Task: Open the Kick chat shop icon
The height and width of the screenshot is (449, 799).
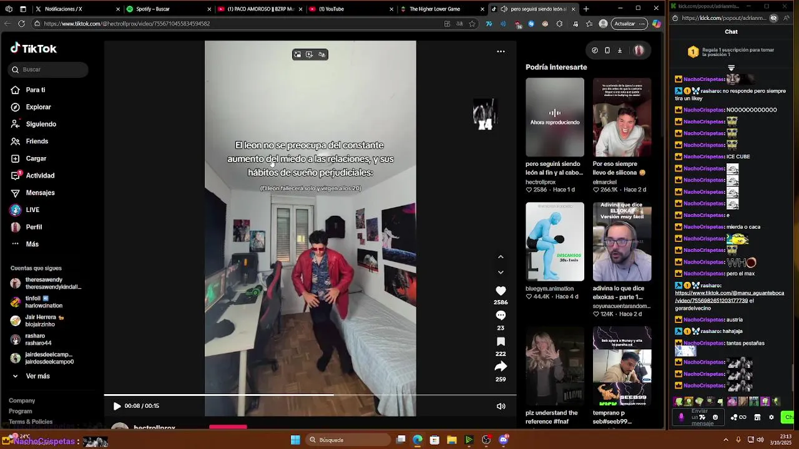Action: 757,417
